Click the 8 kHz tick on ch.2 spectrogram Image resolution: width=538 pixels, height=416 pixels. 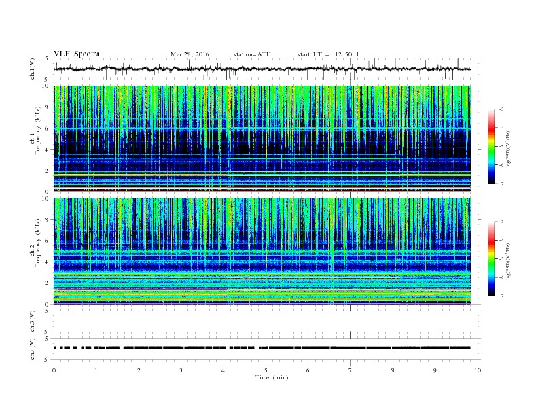47,220
